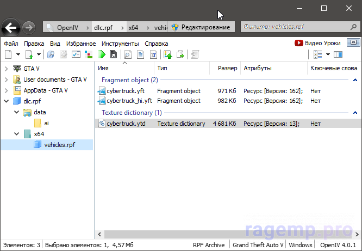Image resolution: width=362 pixels, height=251 pixels.
Task: Open the Избранное menu
Action: tap(81, 44)
